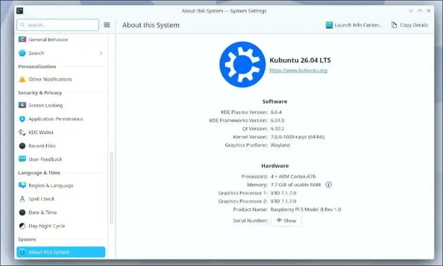Viewport: 443px width, 266px height.
Task: Maximize the window with the up-arrow button
Action: coord(420,11)
